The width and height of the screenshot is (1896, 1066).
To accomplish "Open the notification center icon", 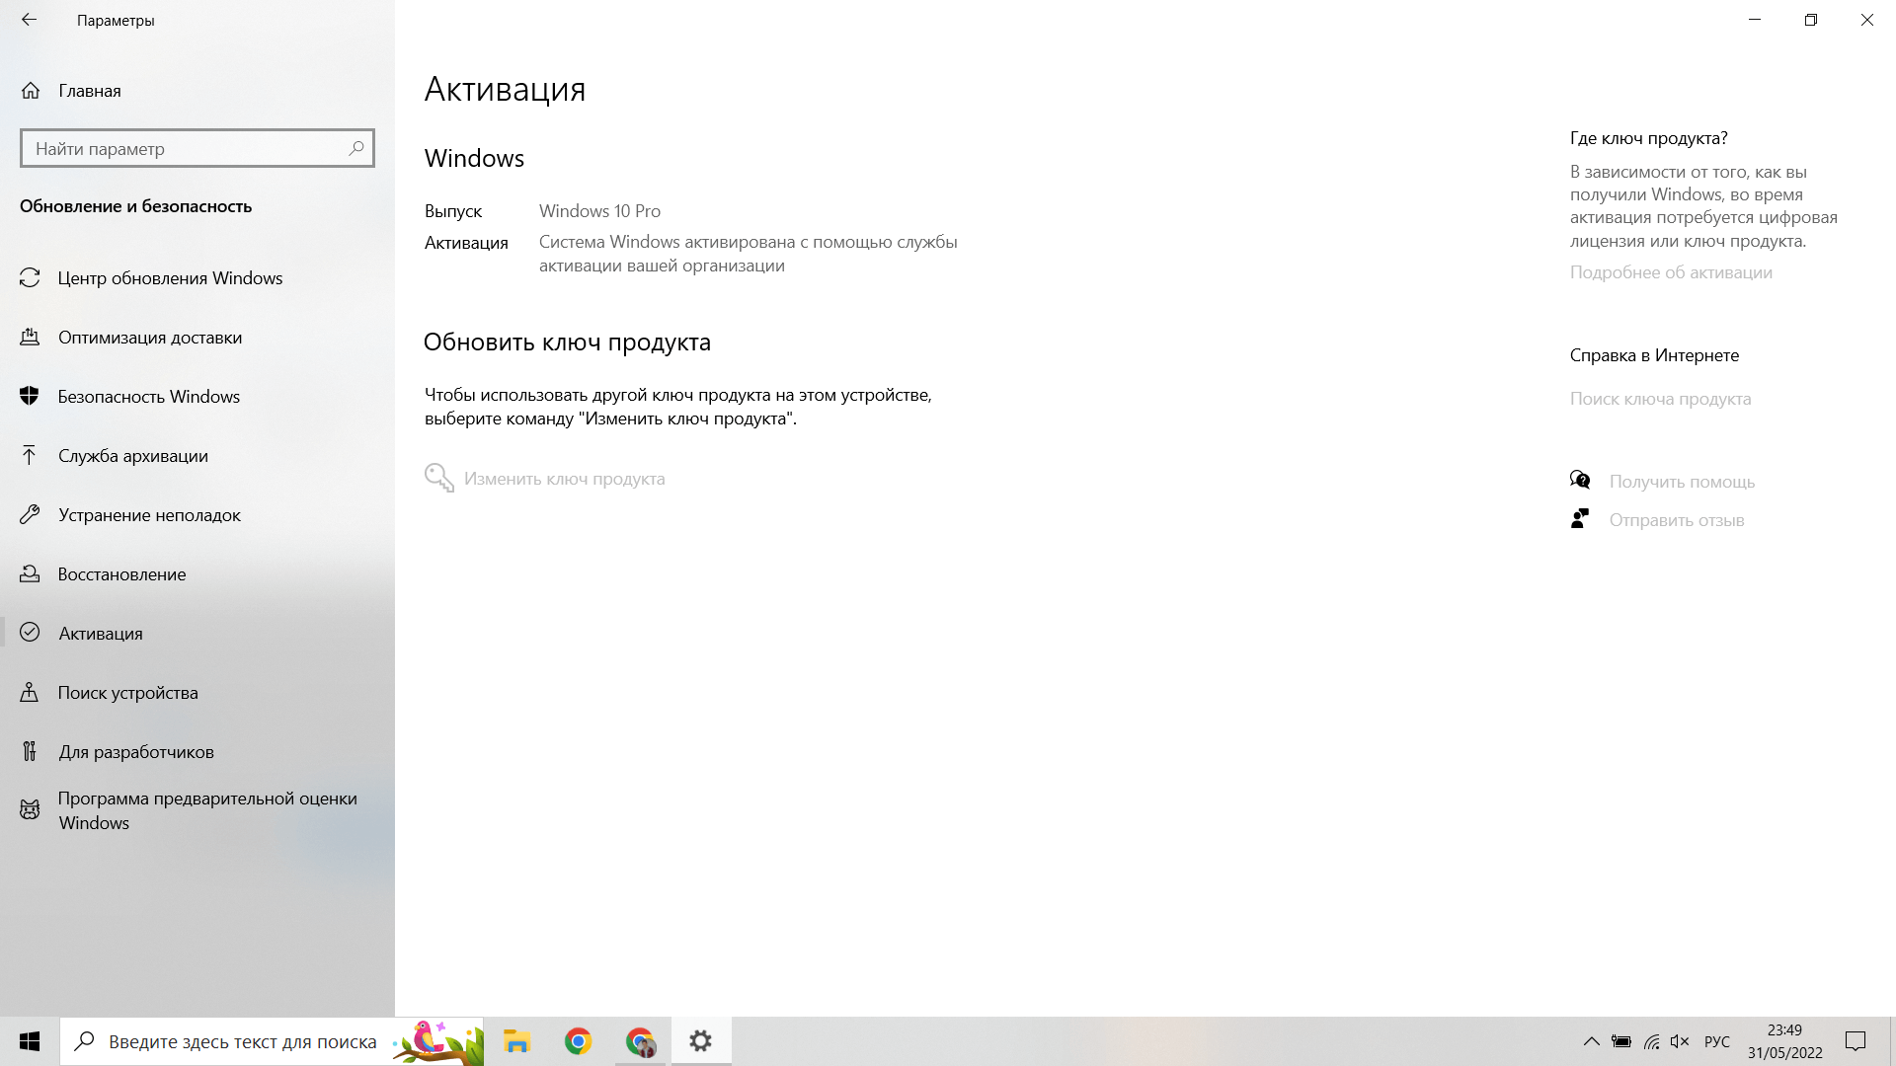I will point(1856,1041).
